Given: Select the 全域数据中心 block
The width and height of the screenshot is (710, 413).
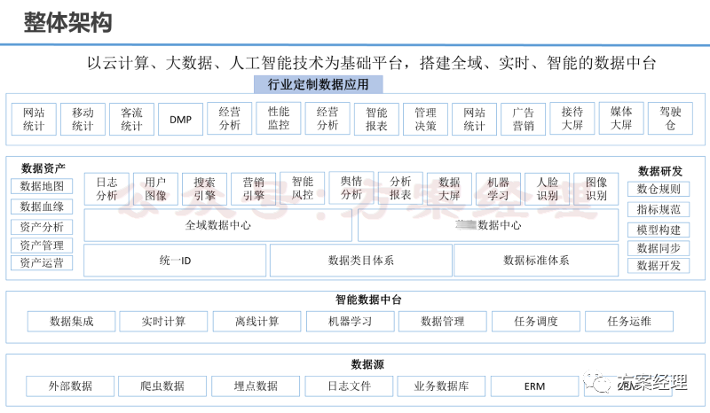Looking at the screenshot, I should click(x=217, y=225).
